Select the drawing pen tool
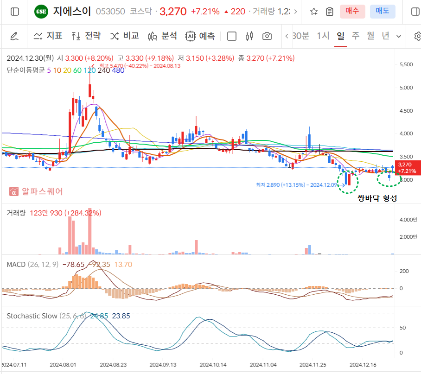Viewport: 421px width, 374px height. (15, 35)
